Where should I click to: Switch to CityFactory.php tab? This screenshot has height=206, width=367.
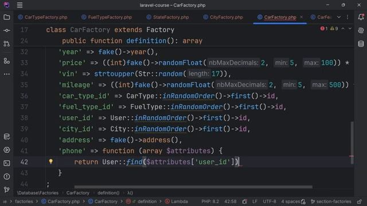tap(223, 17)
